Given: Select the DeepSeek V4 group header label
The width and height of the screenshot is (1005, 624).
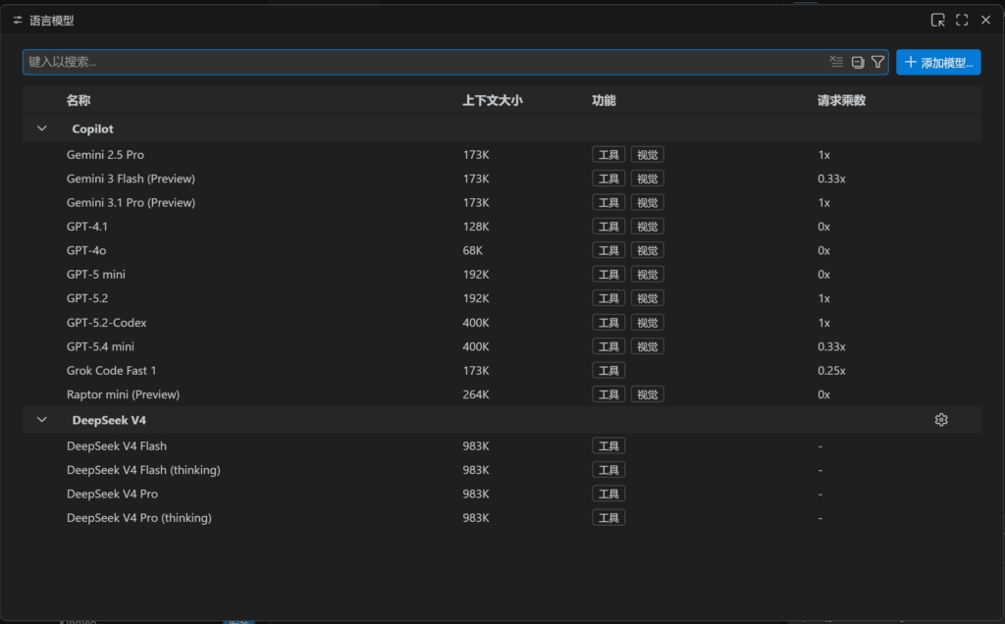Looking at the screenshot, I should pos(109,420).
